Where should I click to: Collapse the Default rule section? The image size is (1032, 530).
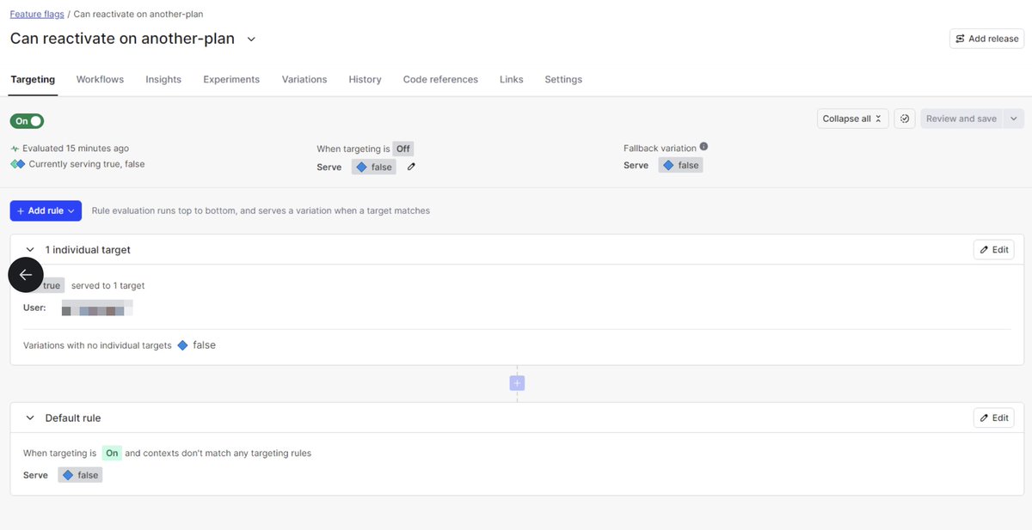click(x=30, y=418)
